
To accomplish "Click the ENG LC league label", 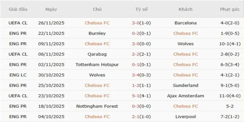I will click(18, 75).
